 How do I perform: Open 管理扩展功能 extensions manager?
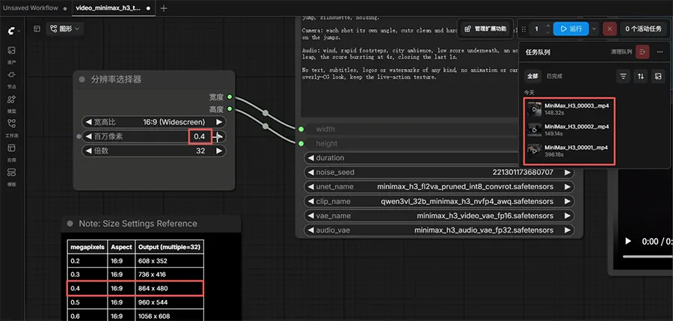tap(486, 29)
